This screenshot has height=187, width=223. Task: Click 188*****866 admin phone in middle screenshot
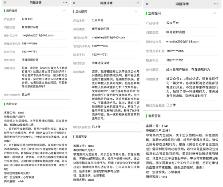100,46
